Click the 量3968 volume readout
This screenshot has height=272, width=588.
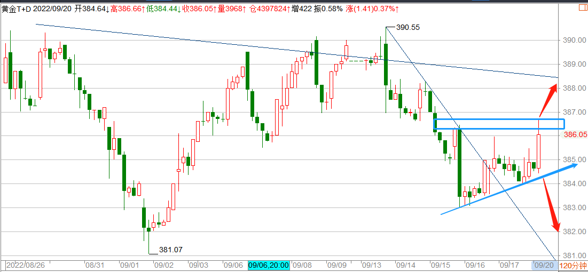tap(232, 9)
